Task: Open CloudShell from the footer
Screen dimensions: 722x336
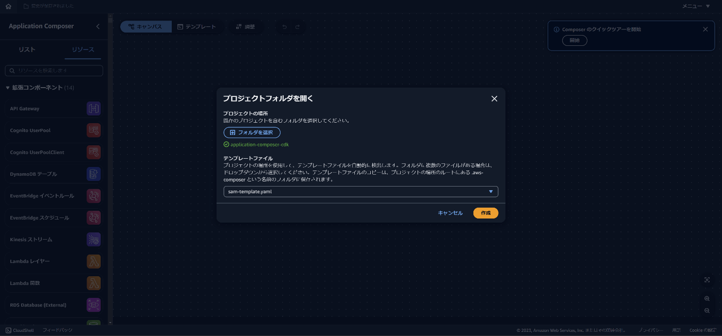Action: (x=20, y=330)
